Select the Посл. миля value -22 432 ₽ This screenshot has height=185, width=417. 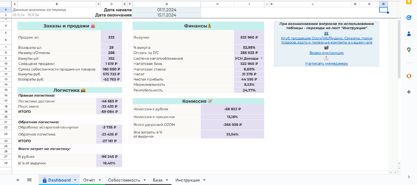tap(109, 107)
